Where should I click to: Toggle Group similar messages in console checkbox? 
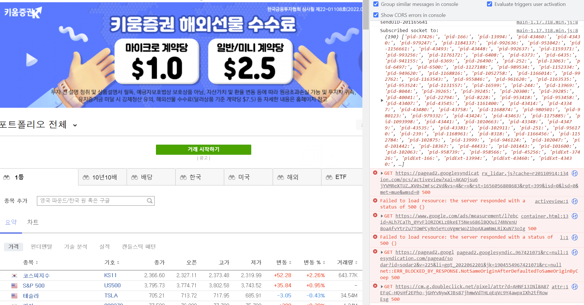coord(376,4)
